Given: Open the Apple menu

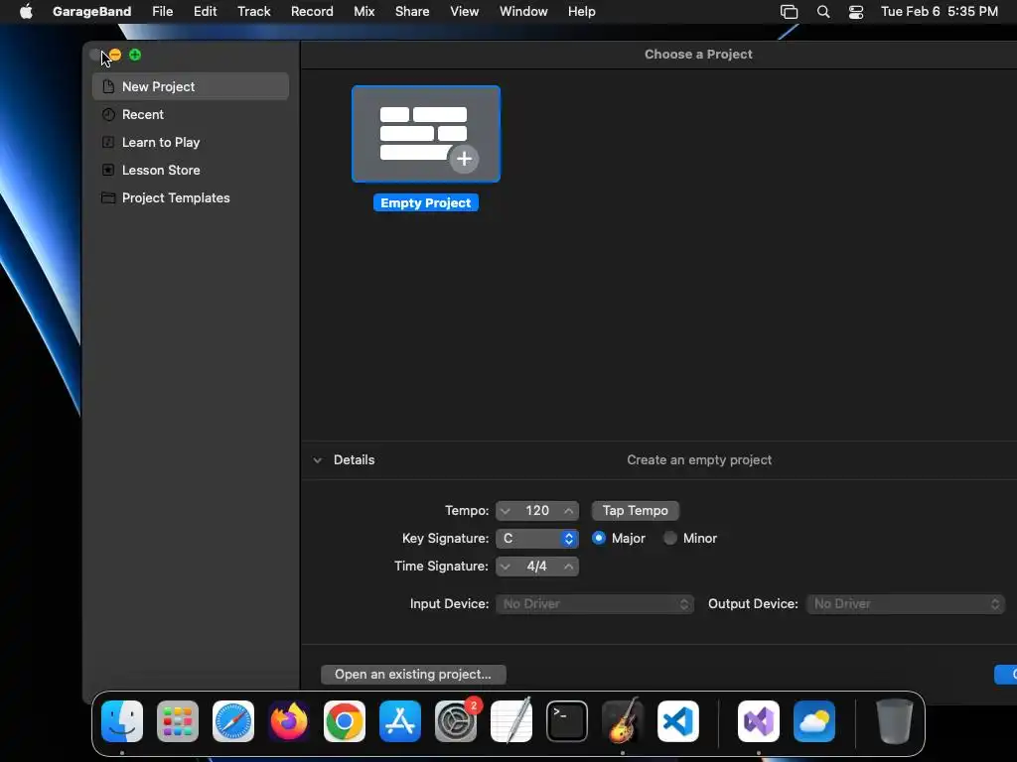Looking at the screenshot, I should point(26,12).
